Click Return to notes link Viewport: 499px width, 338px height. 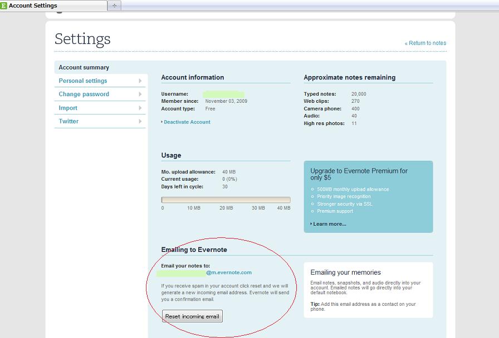pyautogui.click(x=425, y=43)
